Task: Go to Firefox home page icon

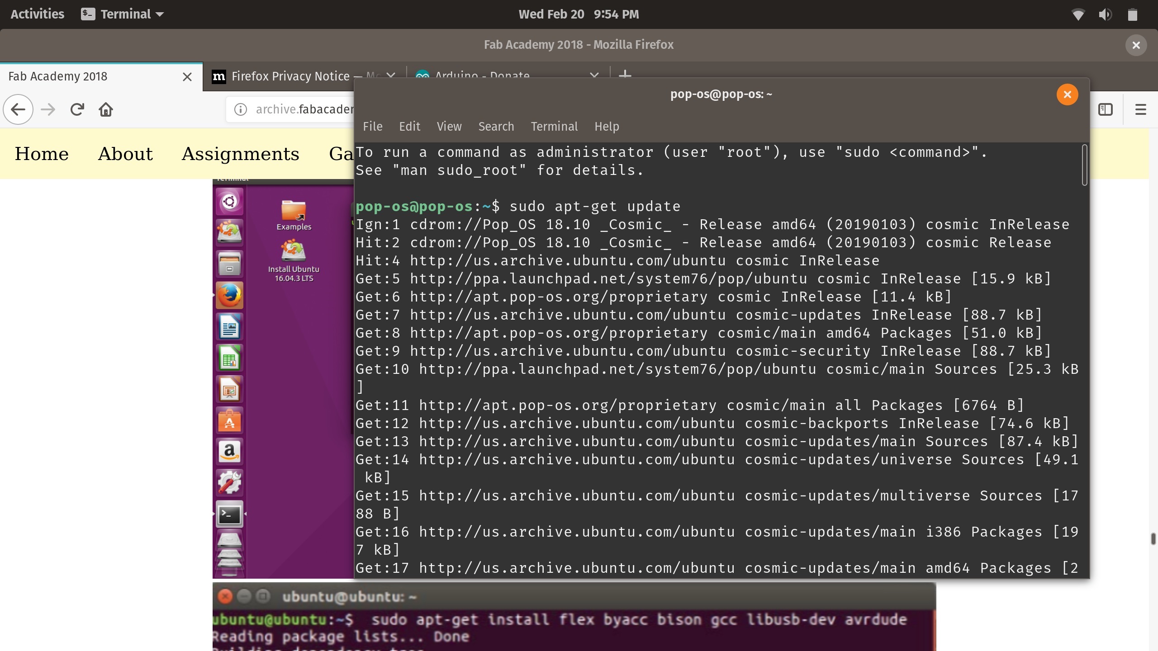Action: [x=106, y=109]
